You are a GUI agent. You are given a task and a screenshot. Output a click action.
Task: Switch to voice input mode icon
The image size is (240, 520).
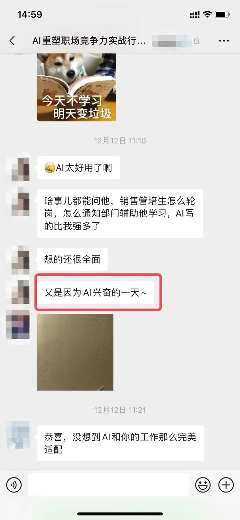14,485
